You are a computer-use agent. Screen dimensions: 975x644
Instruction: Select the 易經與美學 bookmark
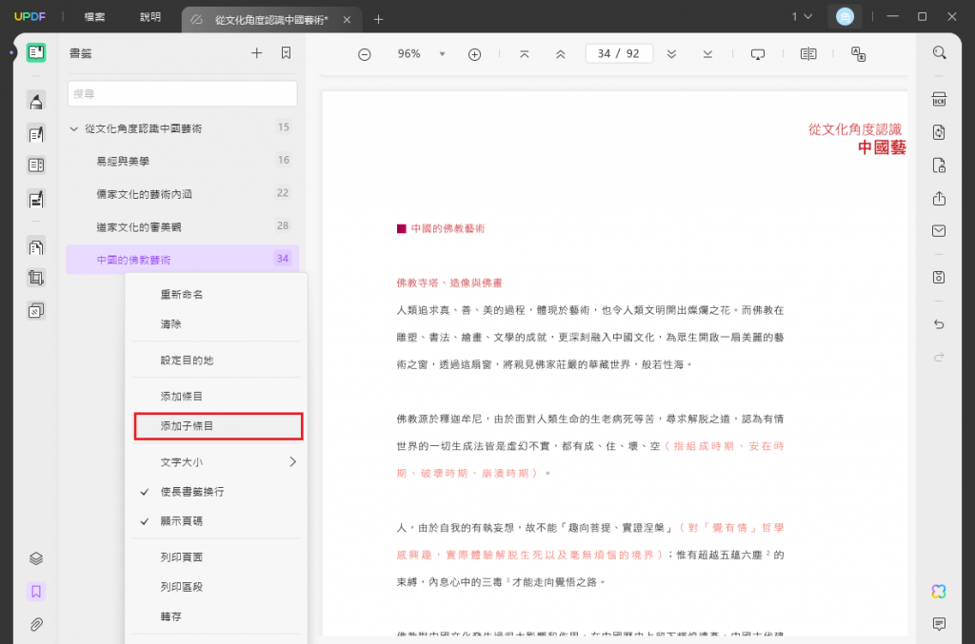[x=182, y=161]
